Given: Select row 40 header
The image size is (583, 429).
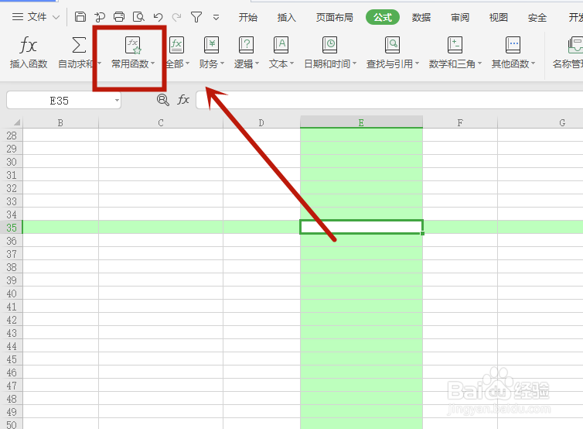Looking at the screenshot, I should point(12,293).
